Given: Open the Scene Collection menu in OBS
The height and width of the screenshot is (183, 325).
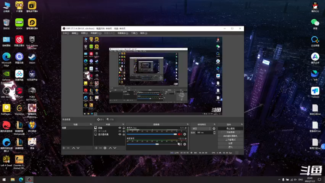Looking at the screenshot, I should [123, 33].
